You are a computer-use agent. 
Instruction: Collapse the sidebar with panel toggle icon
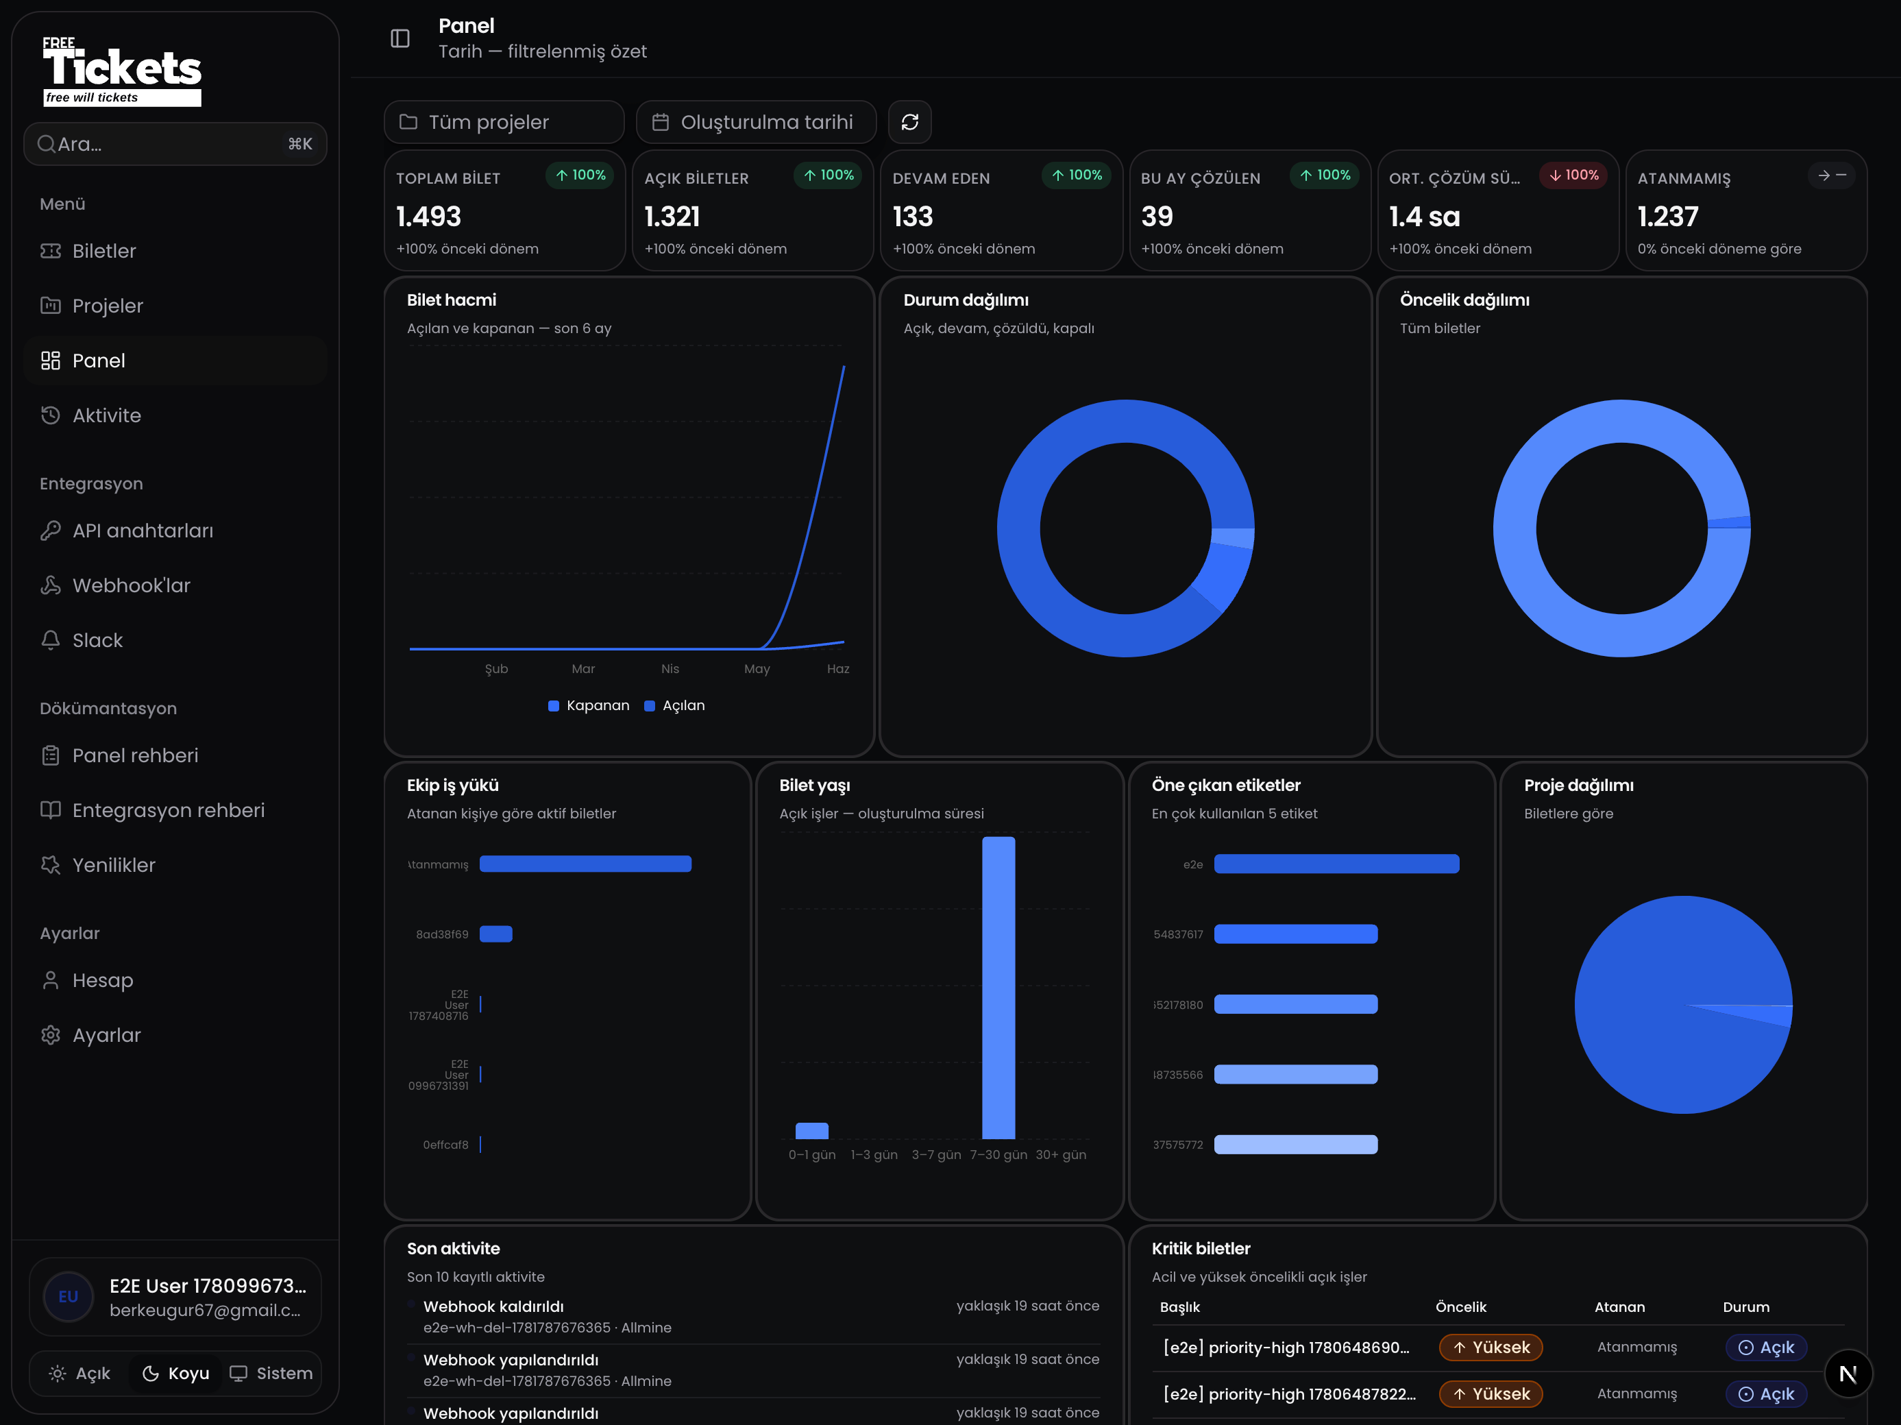400,38
